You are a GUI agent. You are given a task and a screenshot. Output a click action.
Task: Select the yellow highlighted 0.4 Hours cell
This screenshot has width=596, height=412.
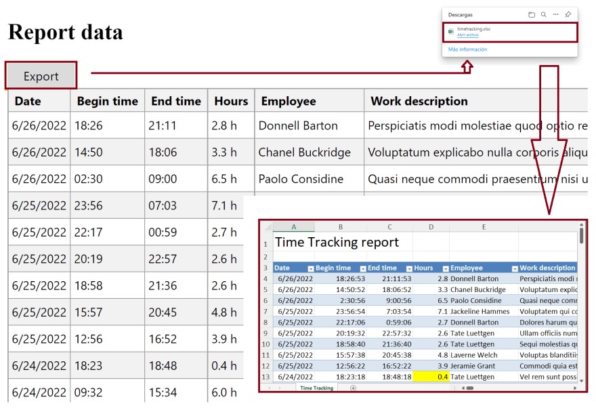point(431,377)
